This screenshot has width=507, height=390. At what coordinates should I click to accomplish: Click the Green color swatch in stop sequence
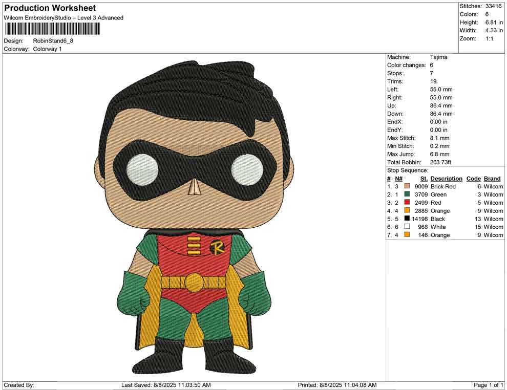tap(407, 194)
